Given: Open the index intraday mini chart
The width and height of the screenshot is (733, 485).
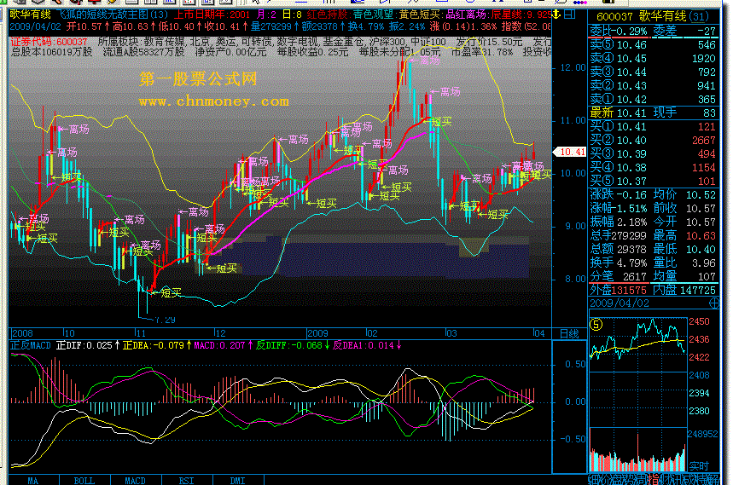Looking at the screenshot, I should pos(637,344).
